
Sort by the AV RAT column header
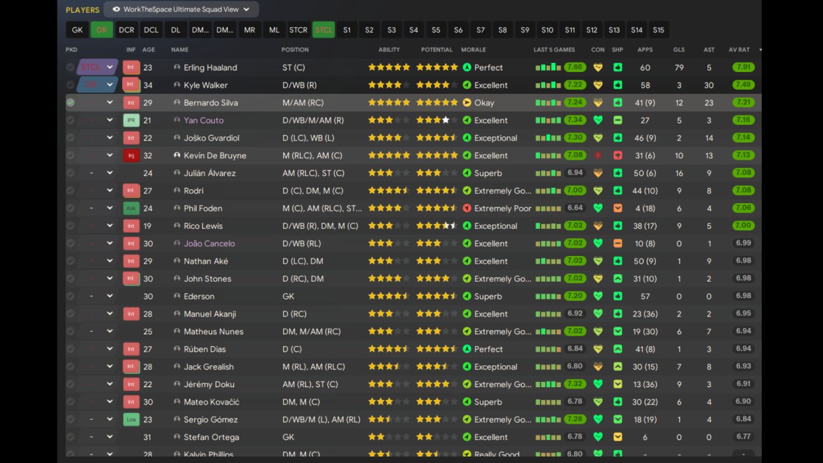coord(739,50)
